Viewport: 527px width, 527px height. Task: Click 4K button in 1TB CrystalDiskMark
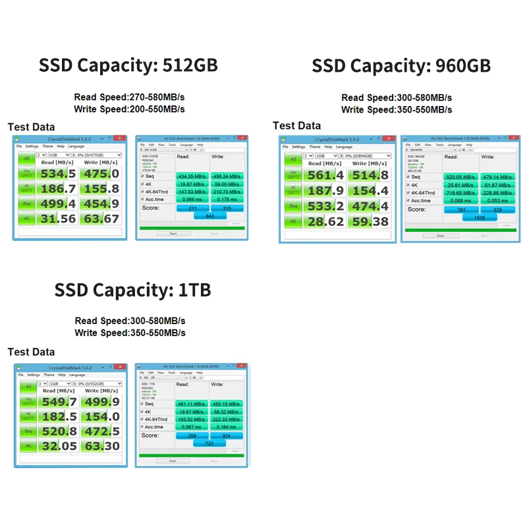click(28, 446)
